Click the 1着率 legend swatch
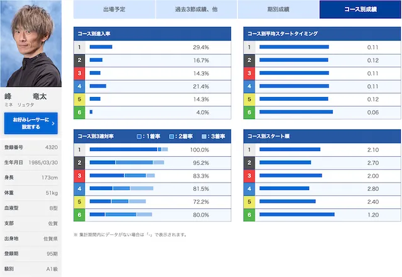Viewport: 402px width, 277px height. tap(139, 136)
